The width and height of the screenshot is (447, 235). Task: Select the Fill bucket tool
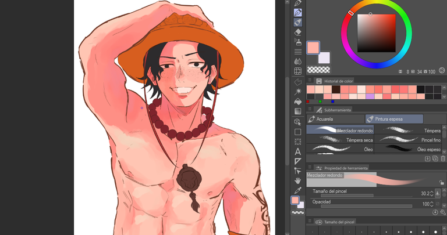[x=298, y=102]
